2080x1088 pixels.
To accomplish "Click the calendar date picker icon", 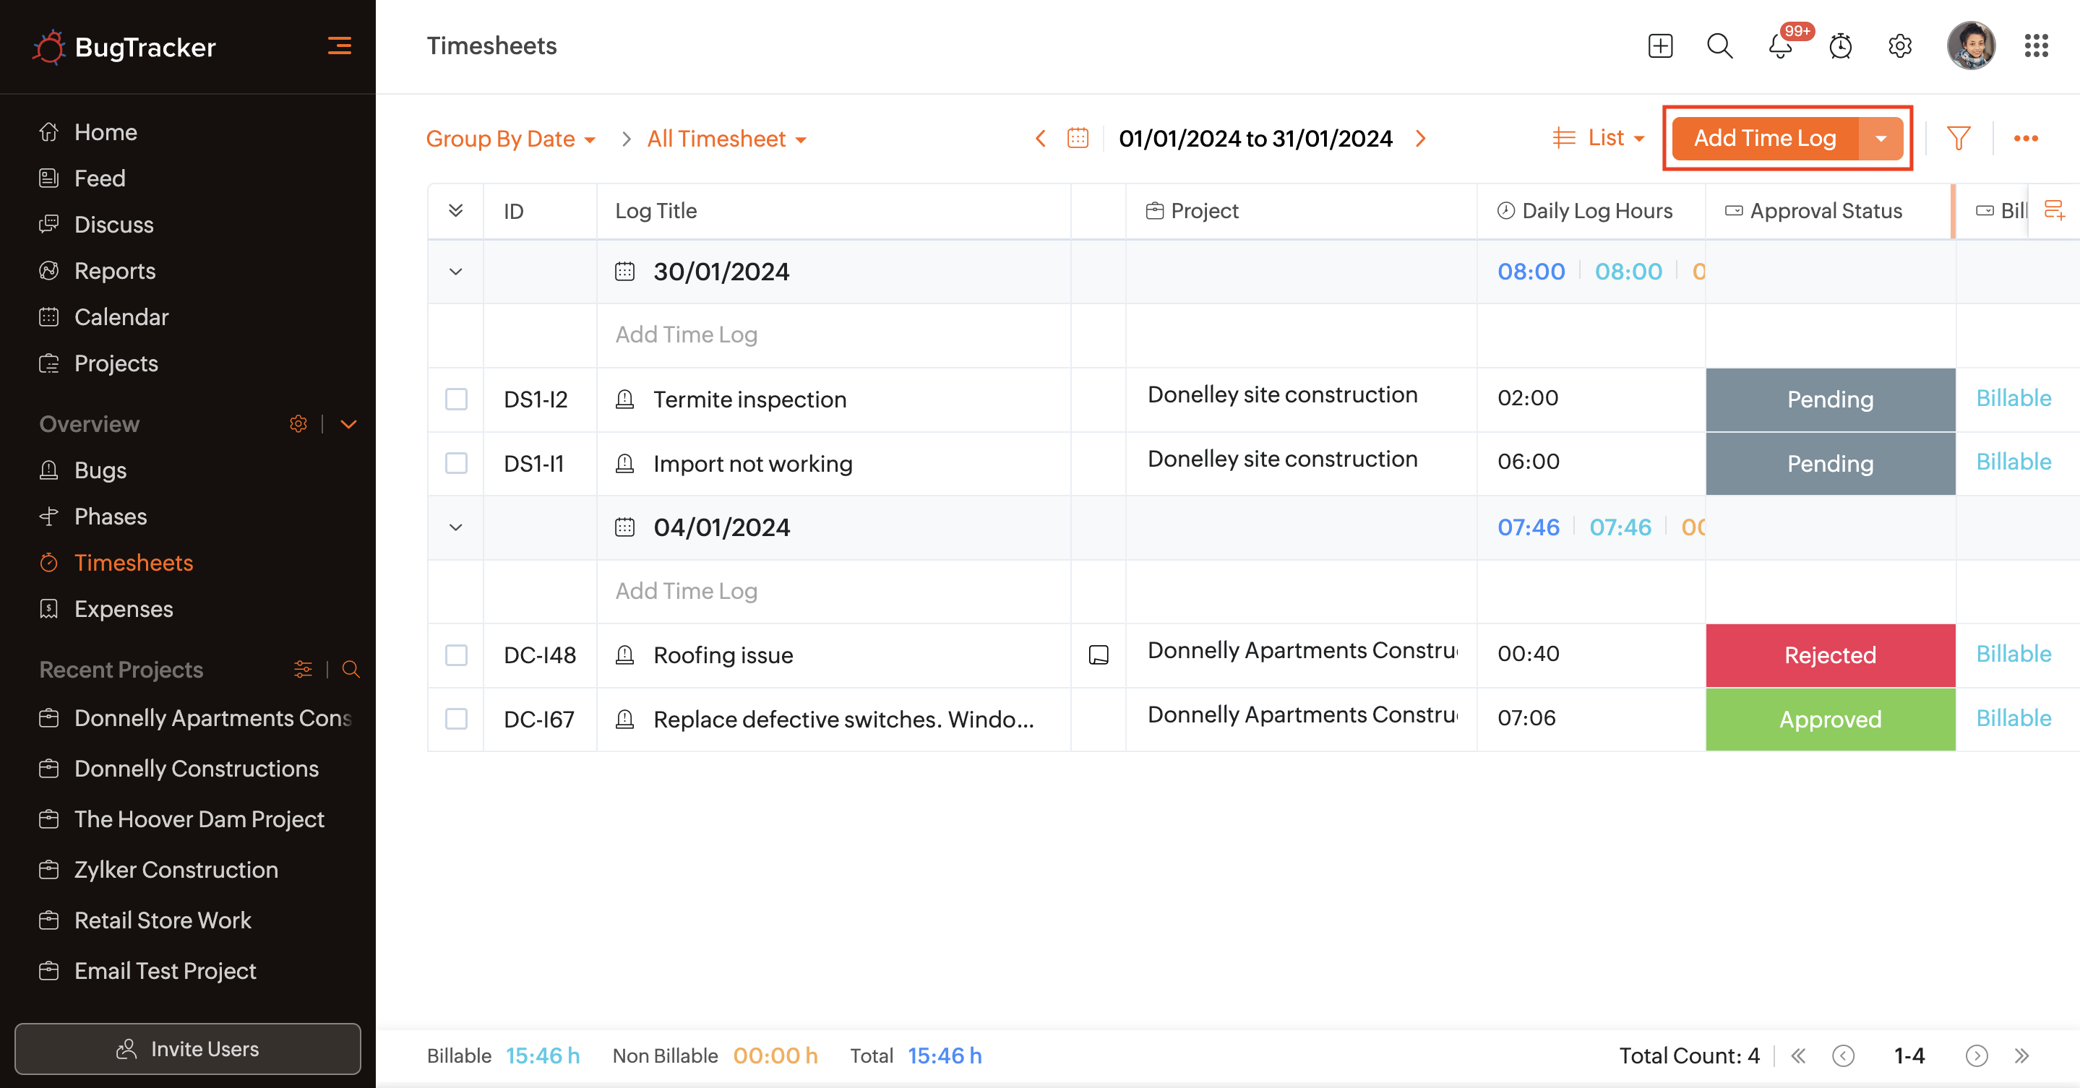I will [x=1078, y=139].
